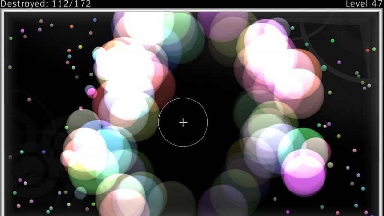Click the thin white circle around the crosshair
Viewport: 384px width, 216px height.
click(183, 98)
